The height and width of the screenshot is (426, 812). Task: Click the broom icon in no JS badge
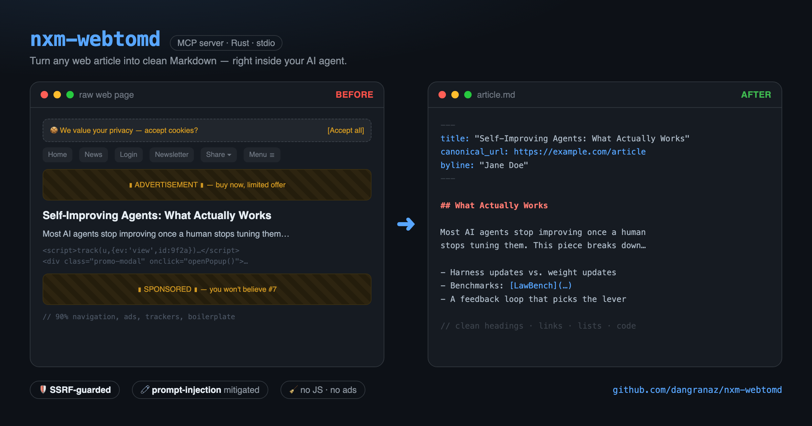pos(293,390)
